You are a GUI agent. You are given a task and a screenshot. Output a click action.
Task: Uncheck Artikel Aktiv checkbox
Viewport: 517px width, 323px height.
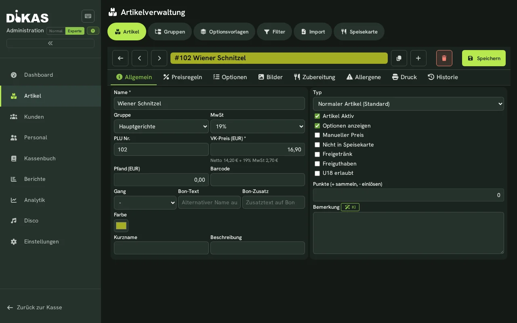click(x=317, y=116)
